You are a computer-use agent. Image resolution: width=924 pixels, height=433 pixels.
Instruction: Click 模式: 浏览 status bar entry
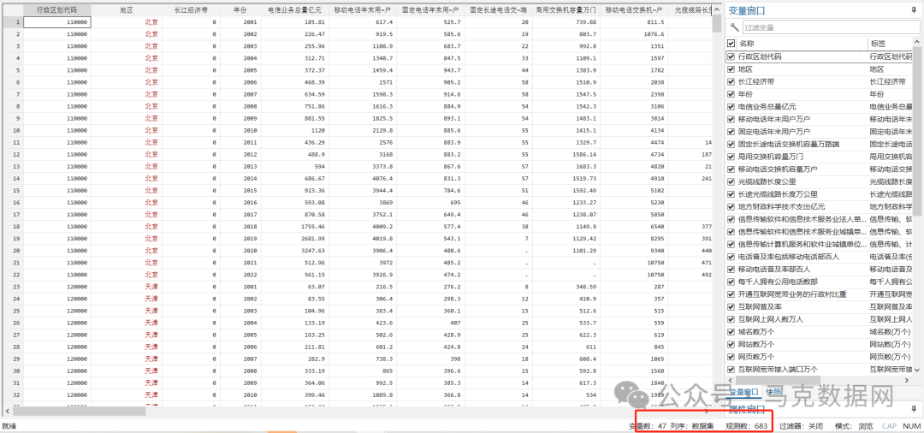854,425
